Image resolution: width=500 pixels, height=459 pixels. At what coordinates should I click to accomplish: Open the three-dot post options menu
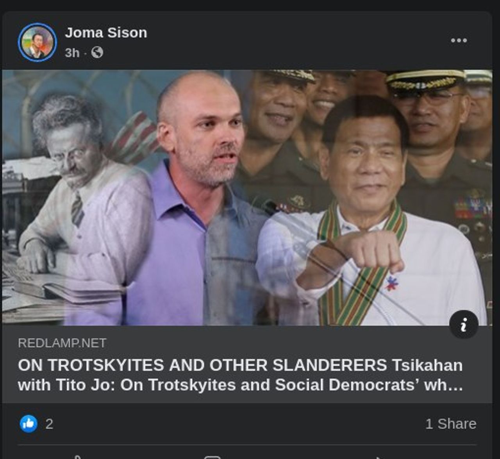click(459, 40)
